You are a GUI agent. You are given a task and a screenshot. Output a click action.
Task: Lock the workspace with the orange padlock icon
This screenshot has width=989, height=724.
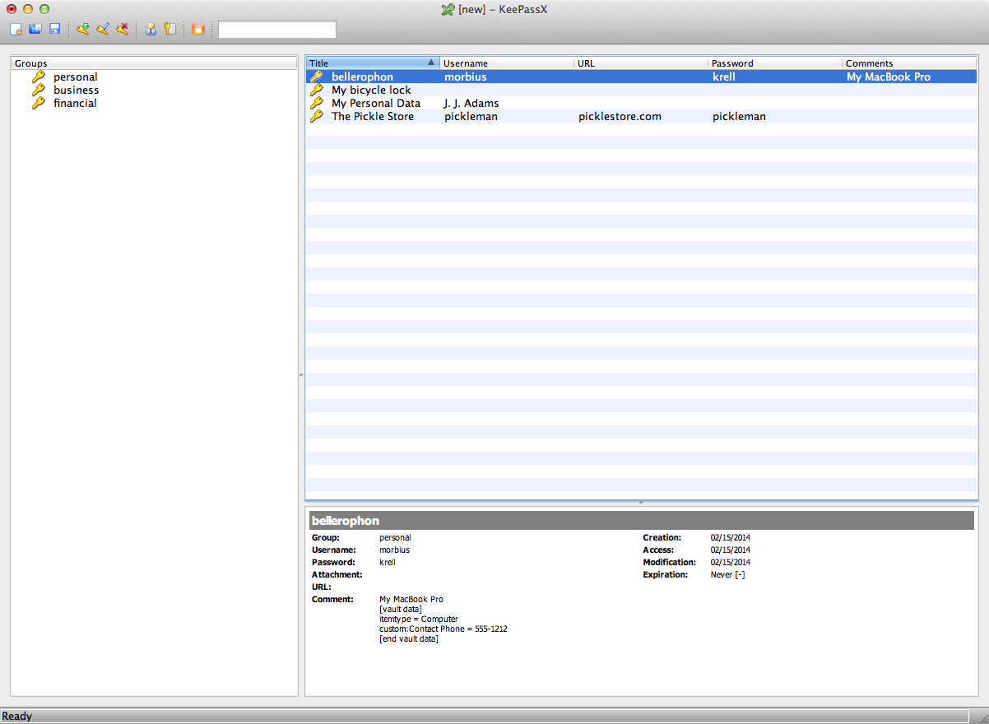pos(197,30)
